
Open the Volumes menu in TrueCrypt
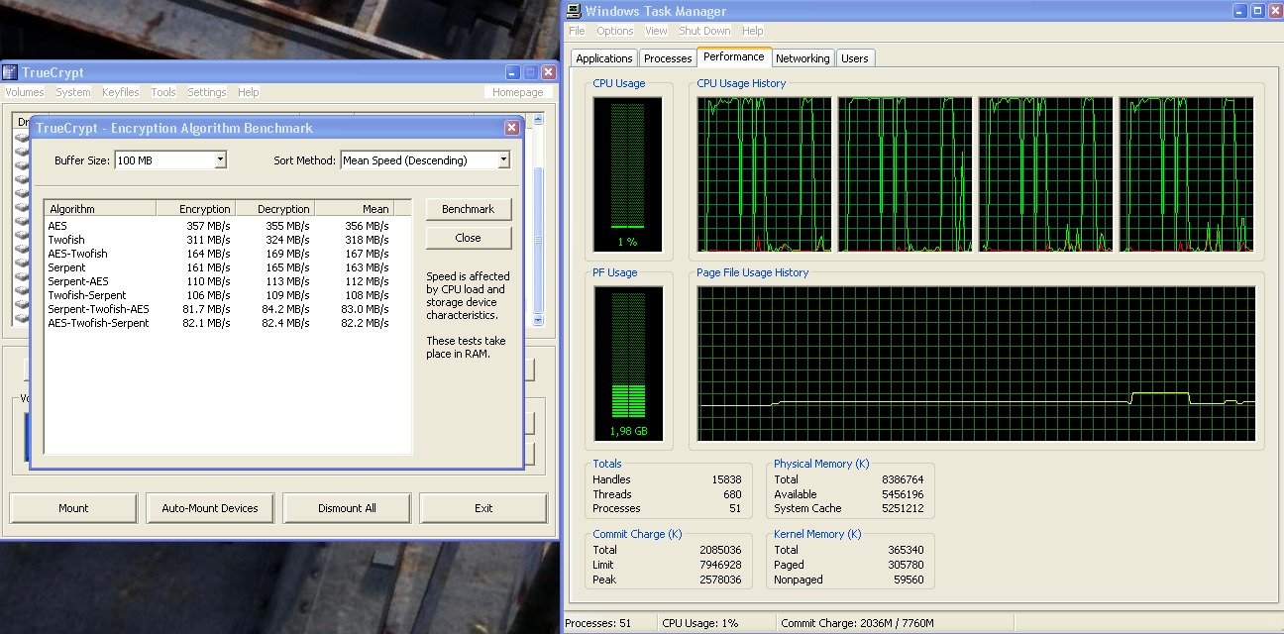(25, 92)
